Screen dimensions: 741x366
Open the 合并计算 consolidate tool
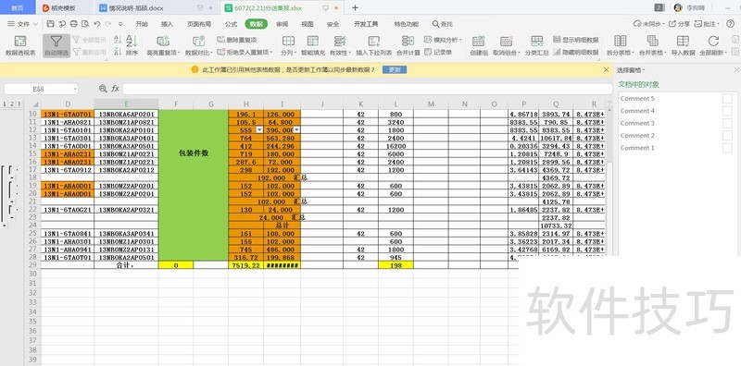tap(408, 46)
